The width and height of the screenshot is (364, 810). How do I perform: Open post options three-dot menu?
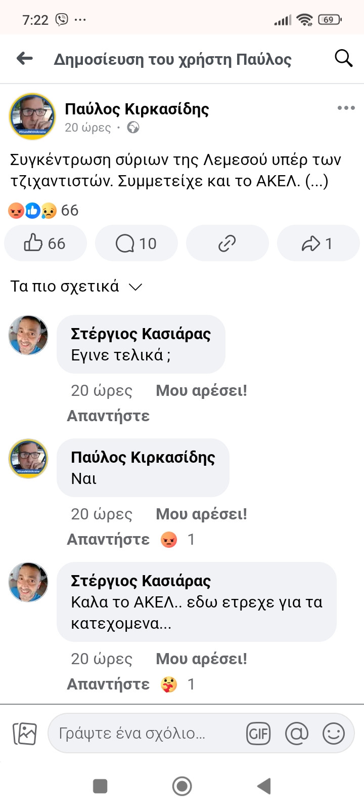click(x=346, y=108)
